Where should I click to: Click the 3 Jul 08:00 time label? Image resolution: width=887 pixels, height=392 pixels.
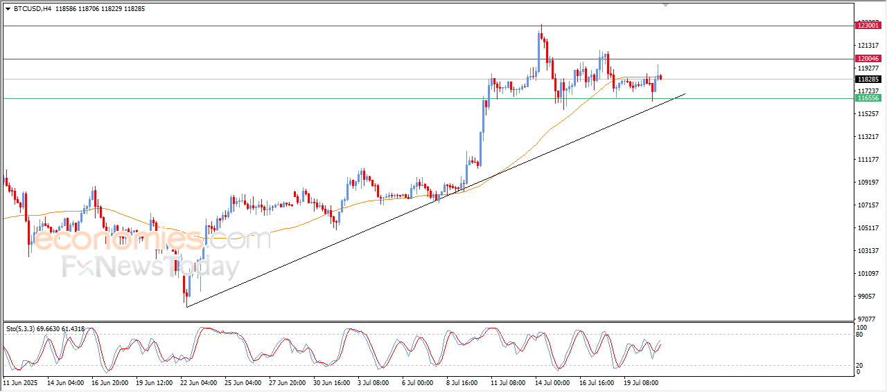pyautogui.click(x=375, y=382)
